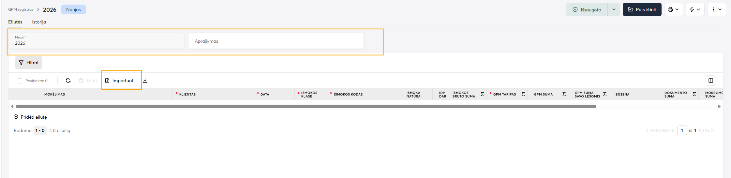Viewport: 731px width, 178px height.
Task: Click the Kitas next page link
Action: point(706,130)
